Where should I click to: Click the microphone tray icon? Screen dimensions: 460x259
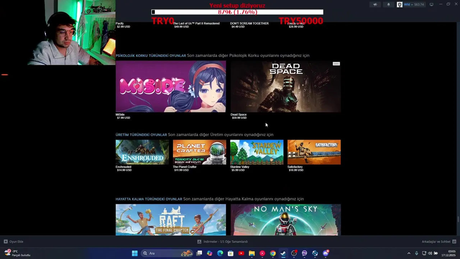tap(417, 253)
